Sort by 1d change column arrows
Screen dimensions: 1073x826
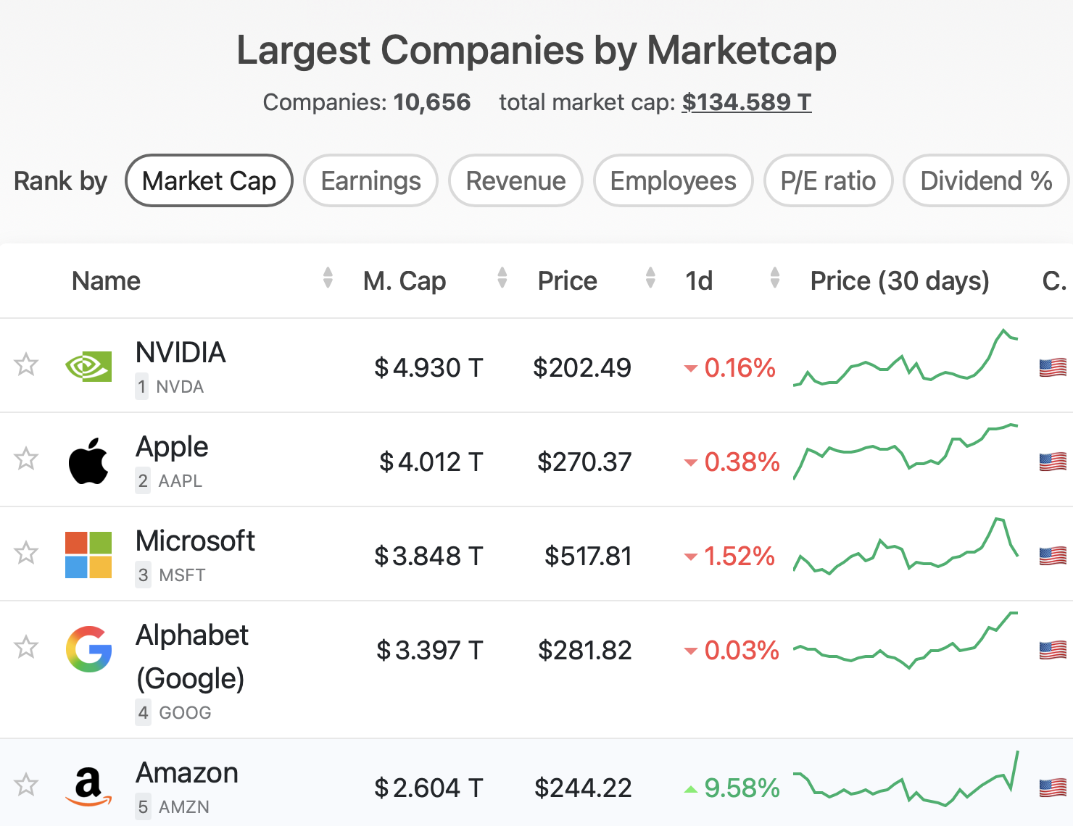(775, 278)
